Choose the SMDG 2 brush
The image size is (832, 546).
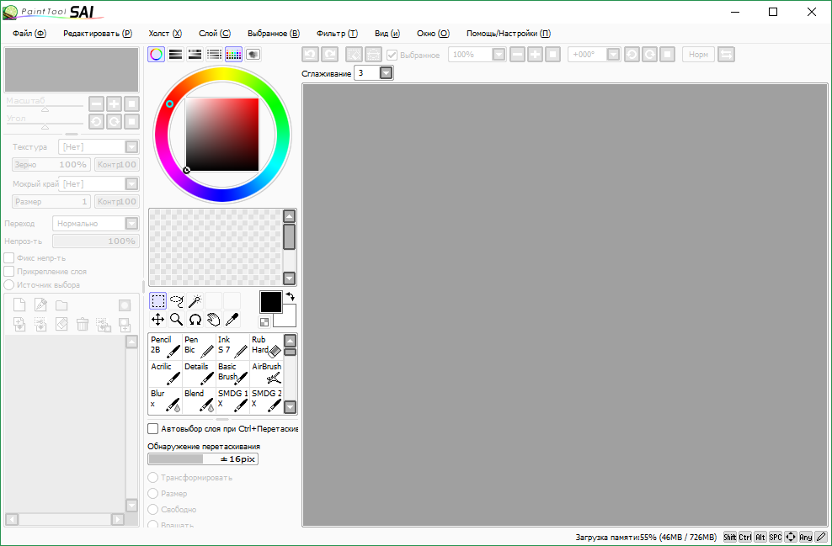point(266,400)
